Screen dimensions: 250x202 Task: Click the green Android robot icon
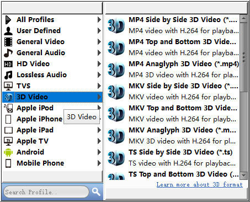[x=8, y=152]
